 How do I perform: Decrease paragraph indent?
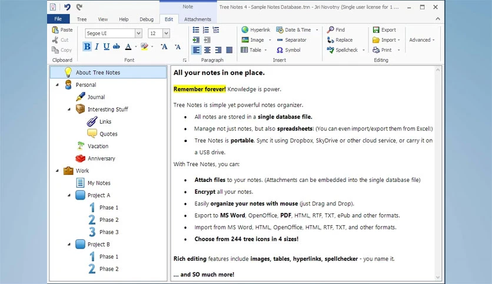coord(207,40)
